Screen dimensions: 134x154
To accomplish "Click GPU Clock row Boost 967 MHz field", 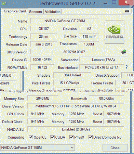I will tap(114, 114).
